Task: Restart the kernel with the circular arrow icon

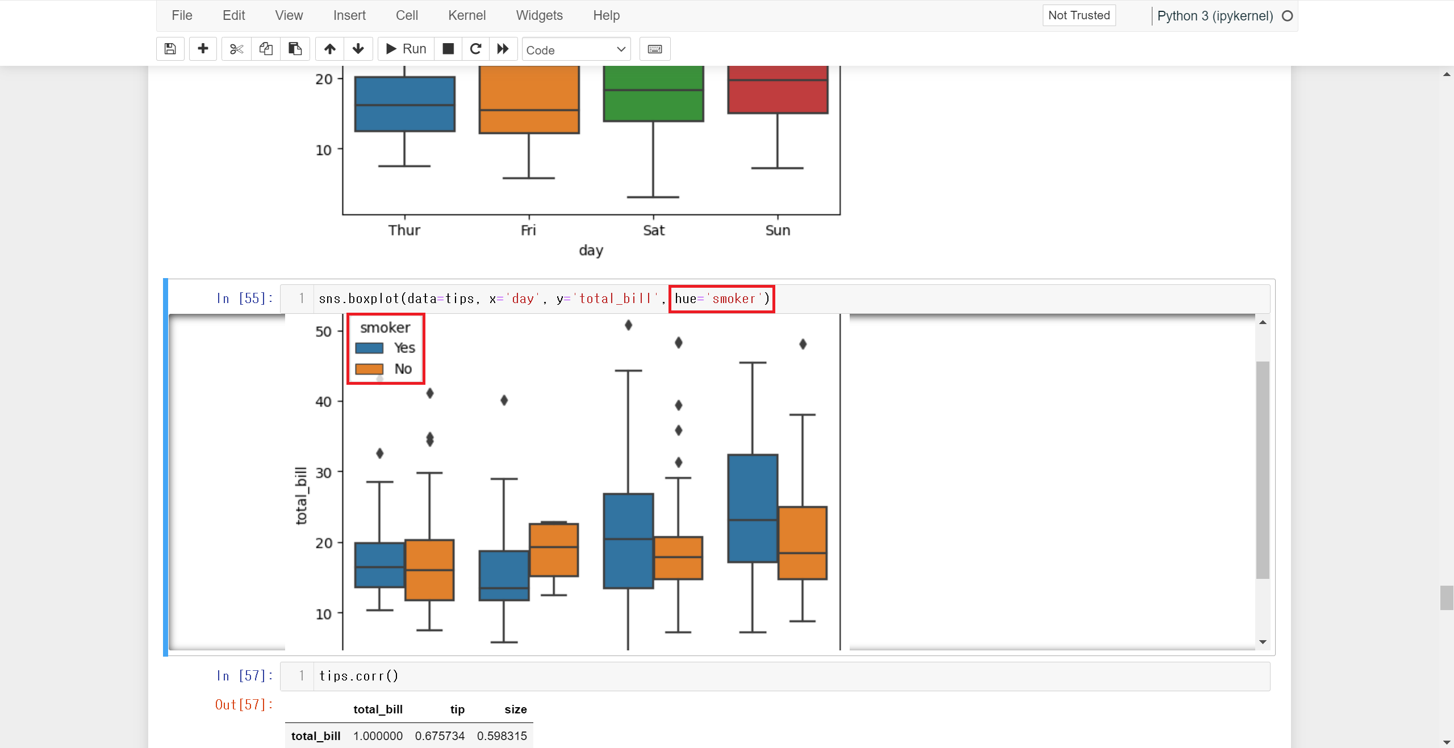Action: (476, 49)
